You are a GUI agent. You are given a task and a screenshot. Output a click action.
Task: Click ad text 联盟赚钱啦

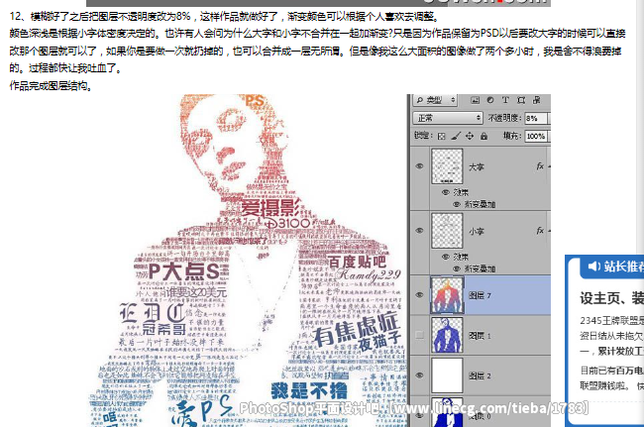(603, 386)
